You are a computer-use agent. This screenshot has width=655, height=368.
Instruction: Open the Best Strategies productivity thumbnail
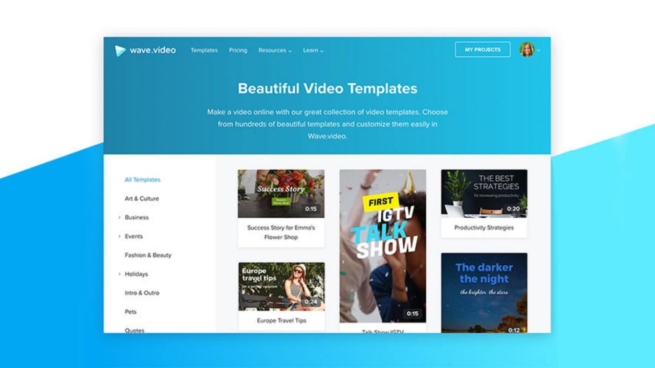[484, 194]
